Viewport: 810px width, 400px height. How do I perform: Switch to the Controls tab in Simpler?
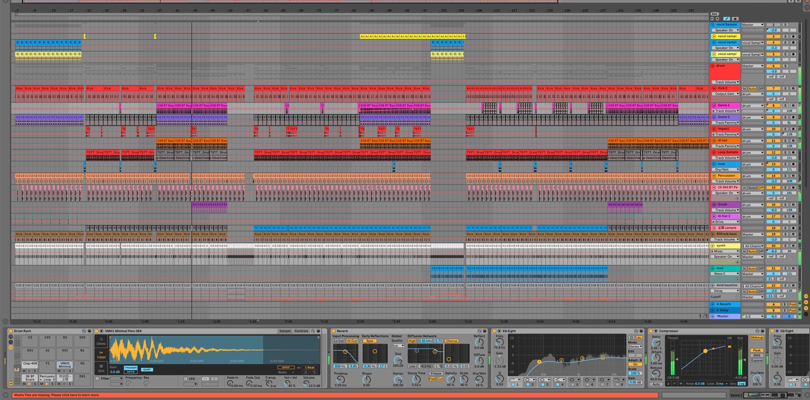pyautogui.click(x=301, y=331)
